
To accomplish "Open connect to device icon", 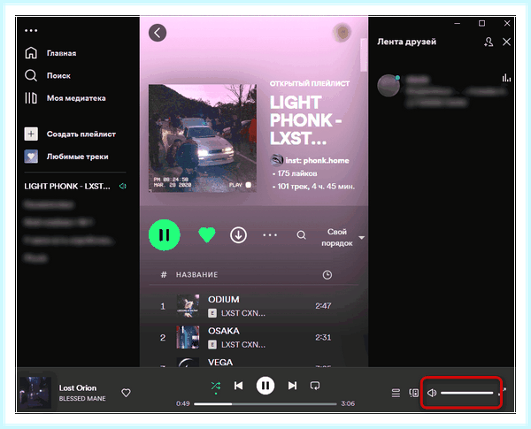I will [x=414, y=393].
